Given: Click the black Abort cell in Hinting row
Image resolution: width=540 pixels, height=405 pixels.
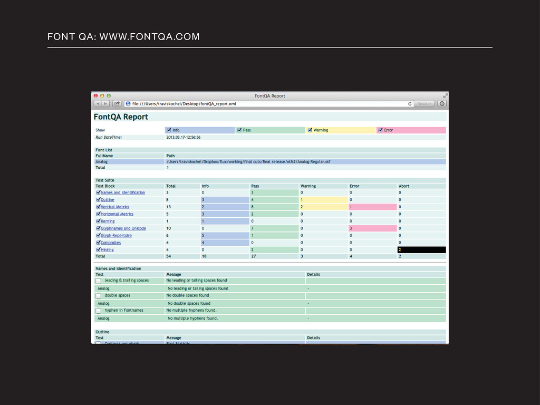Looking at the screenshot, I should tap(421, 249).
